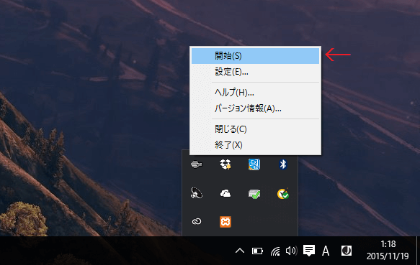Click the show desktop strip beside the clock
This screenshot has width=420, height=265.
(418, 251)
